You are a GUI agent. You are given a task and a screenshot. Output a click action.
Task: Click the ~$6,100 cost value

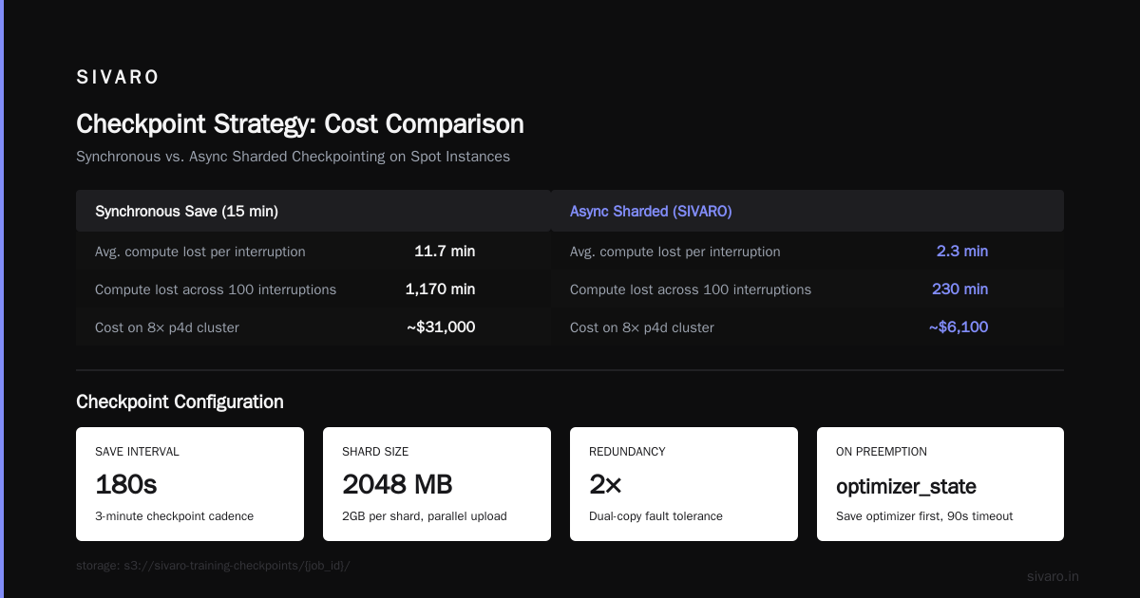(x=959, y=327)
